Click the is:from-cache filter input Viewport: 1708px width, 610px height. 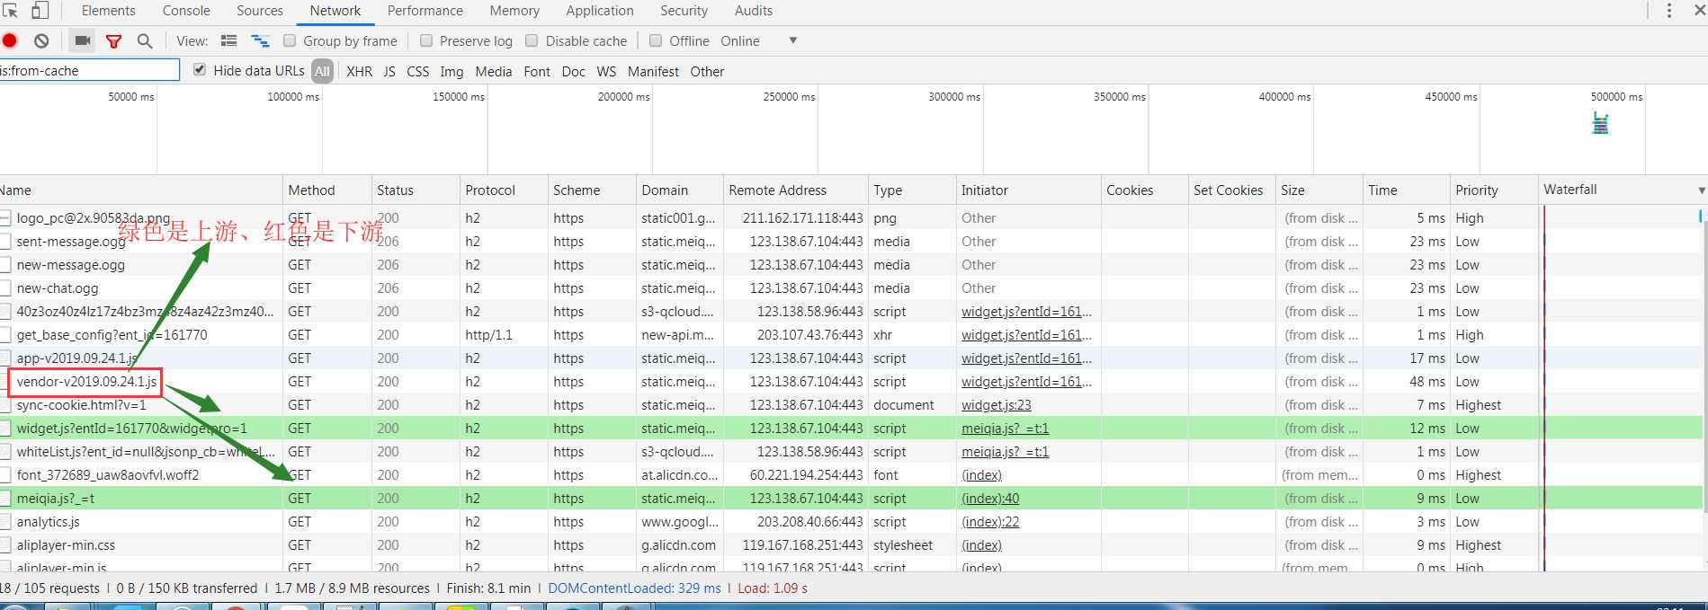tap(89, 70)
